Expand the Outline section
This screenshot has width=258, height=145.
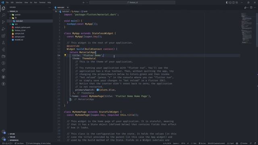[x=29, y=134]
